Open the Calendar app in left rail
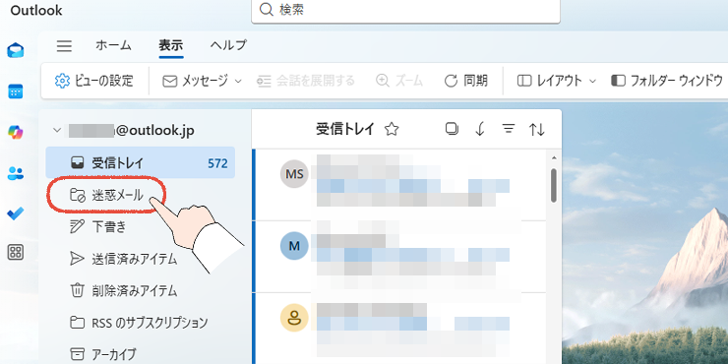728x364 pixels. pyautogui.click(x=16, y=91)
